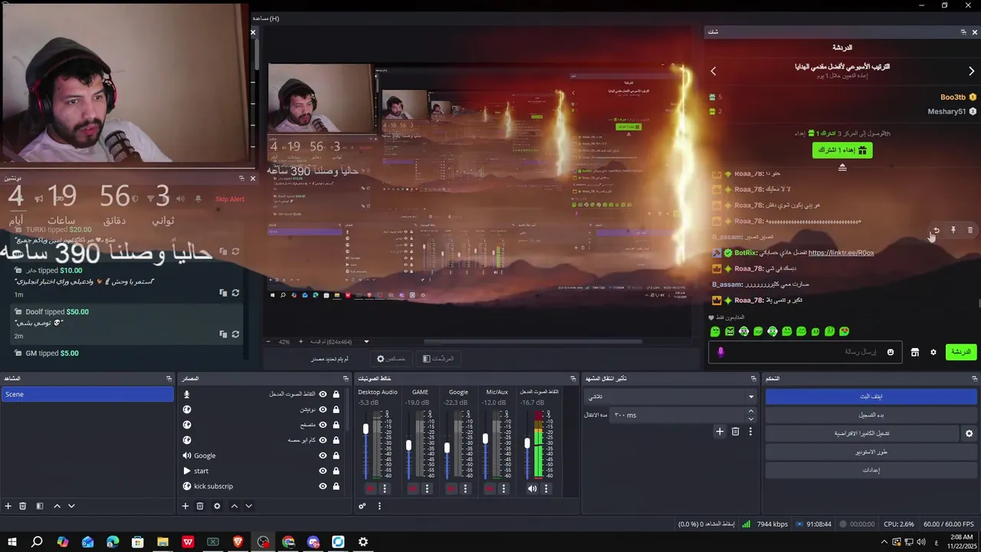Adjust the GAME volume fader
981x552 pixels.
[x=408, y=445]
